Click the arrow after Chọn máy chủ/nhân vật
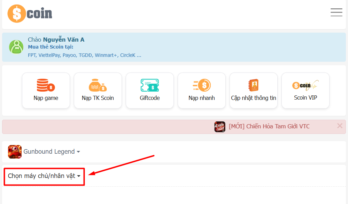This screenshot has height=204, width=348. [79, 176]
